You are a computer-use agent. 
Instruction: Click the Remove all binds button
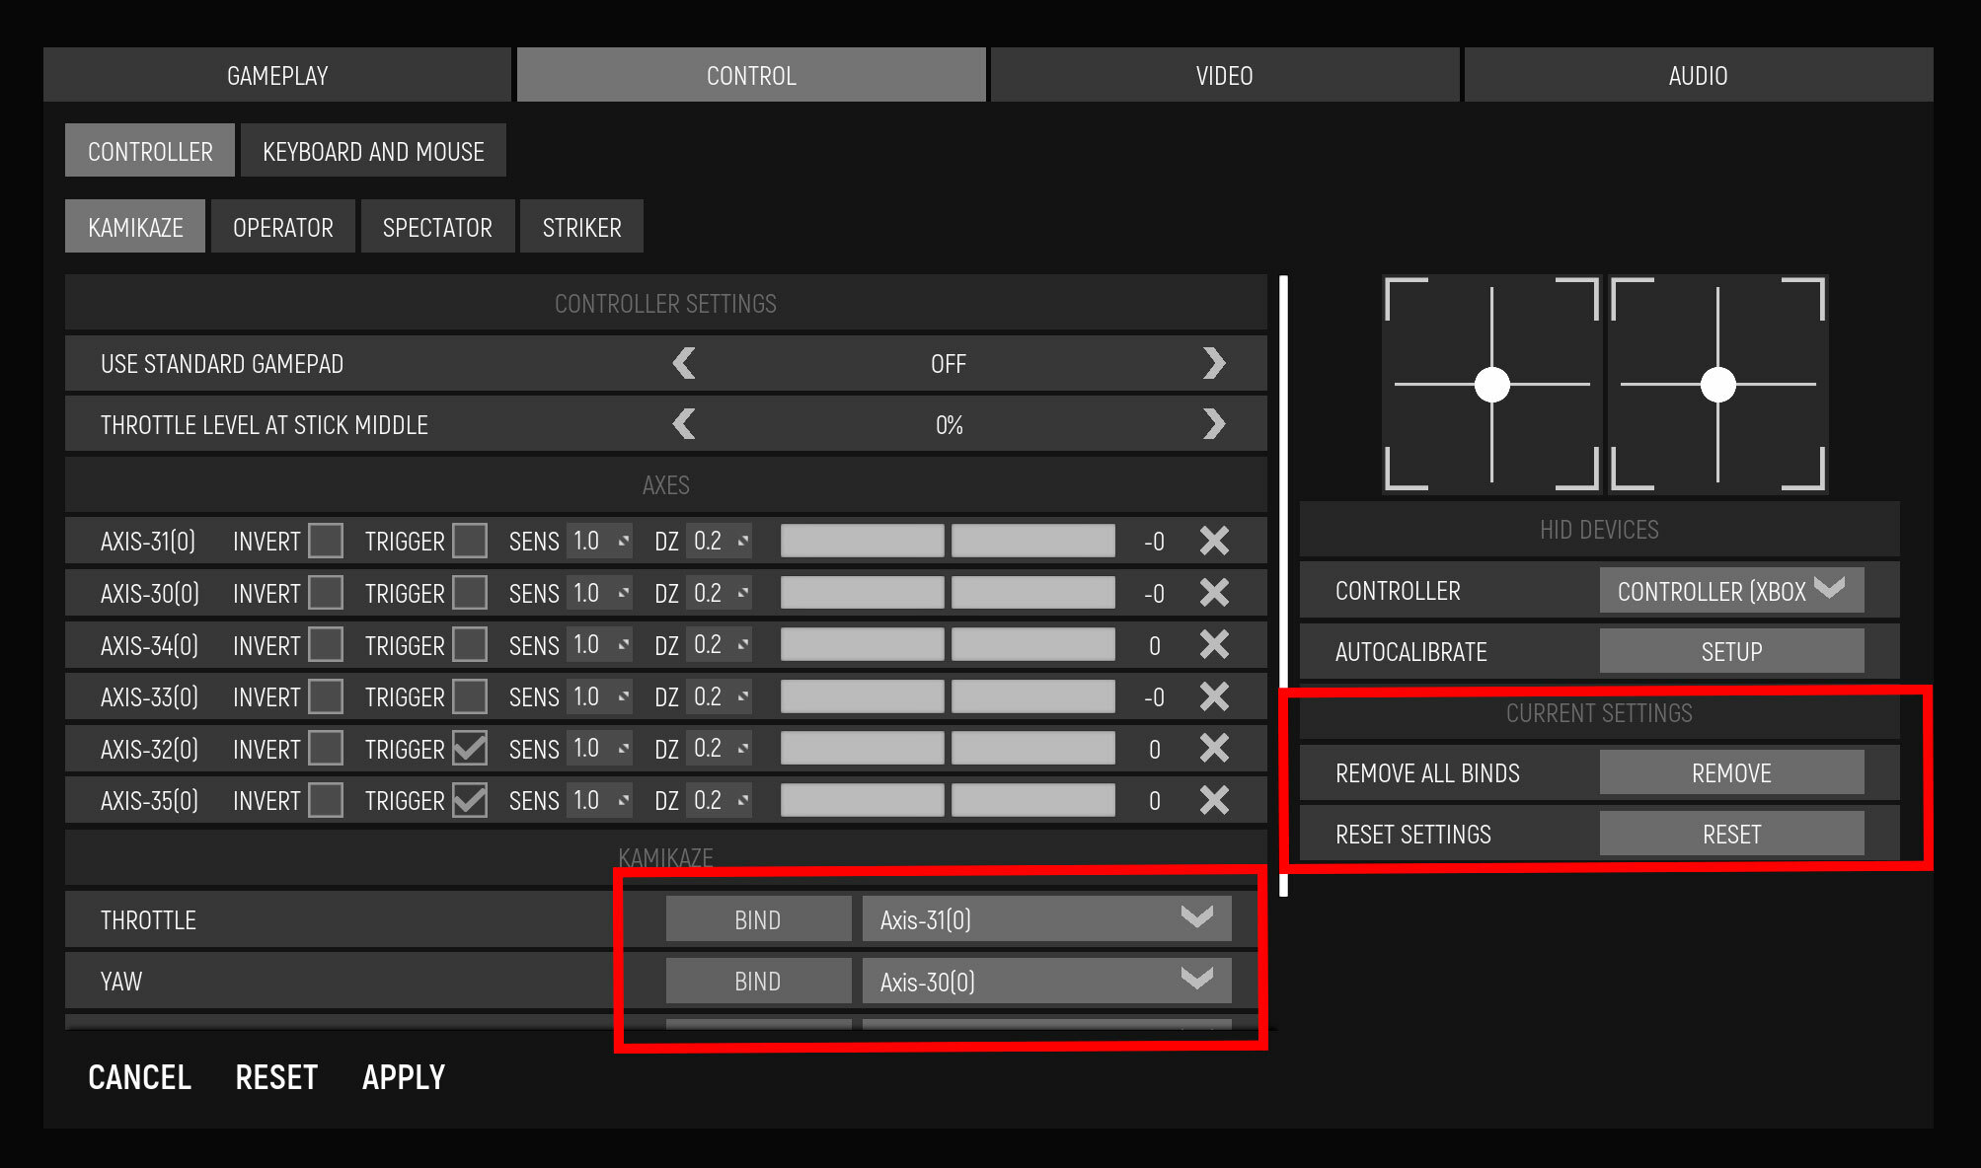[x=1731, y=772]
